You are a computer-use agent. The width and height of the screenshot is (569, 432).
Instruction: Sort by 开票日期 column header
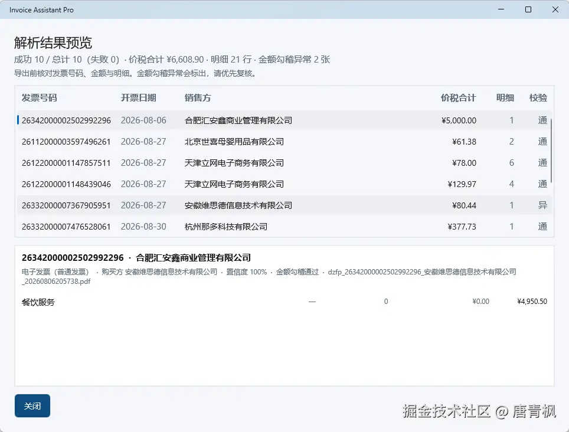(138, 97)
